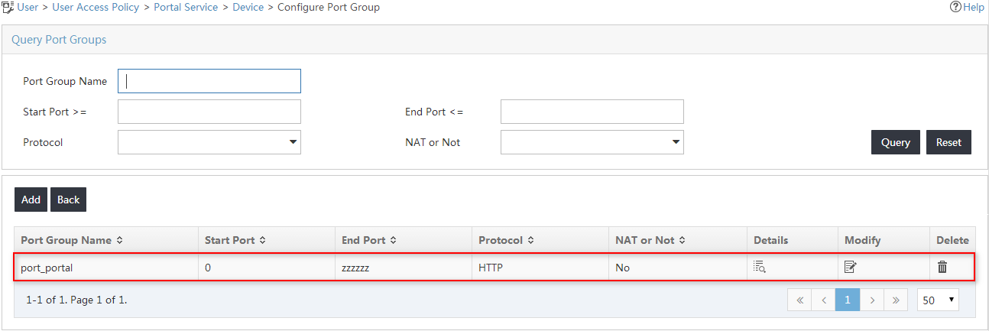Sort by NAT or Not column
The width and height of the screenshot is (989, 331).
pos(682,240)
